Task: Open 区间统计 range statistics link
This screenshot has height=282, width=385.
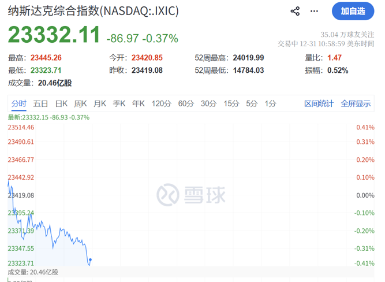Action: coord(319,103)
